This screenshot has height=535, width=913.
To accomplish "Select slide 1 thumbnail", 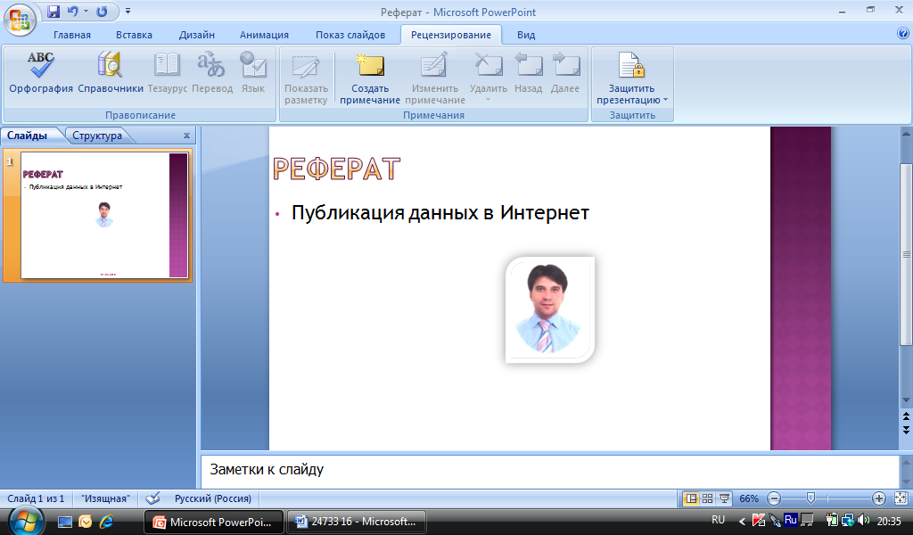I will click(104, 215).
